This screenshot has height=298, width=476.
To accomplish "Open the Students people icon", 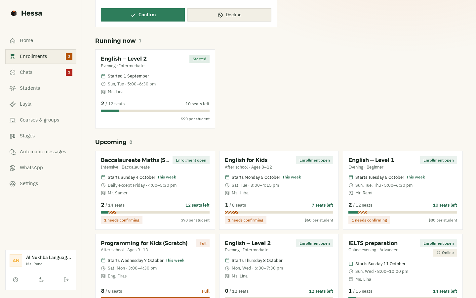I will tap(13, 88).
